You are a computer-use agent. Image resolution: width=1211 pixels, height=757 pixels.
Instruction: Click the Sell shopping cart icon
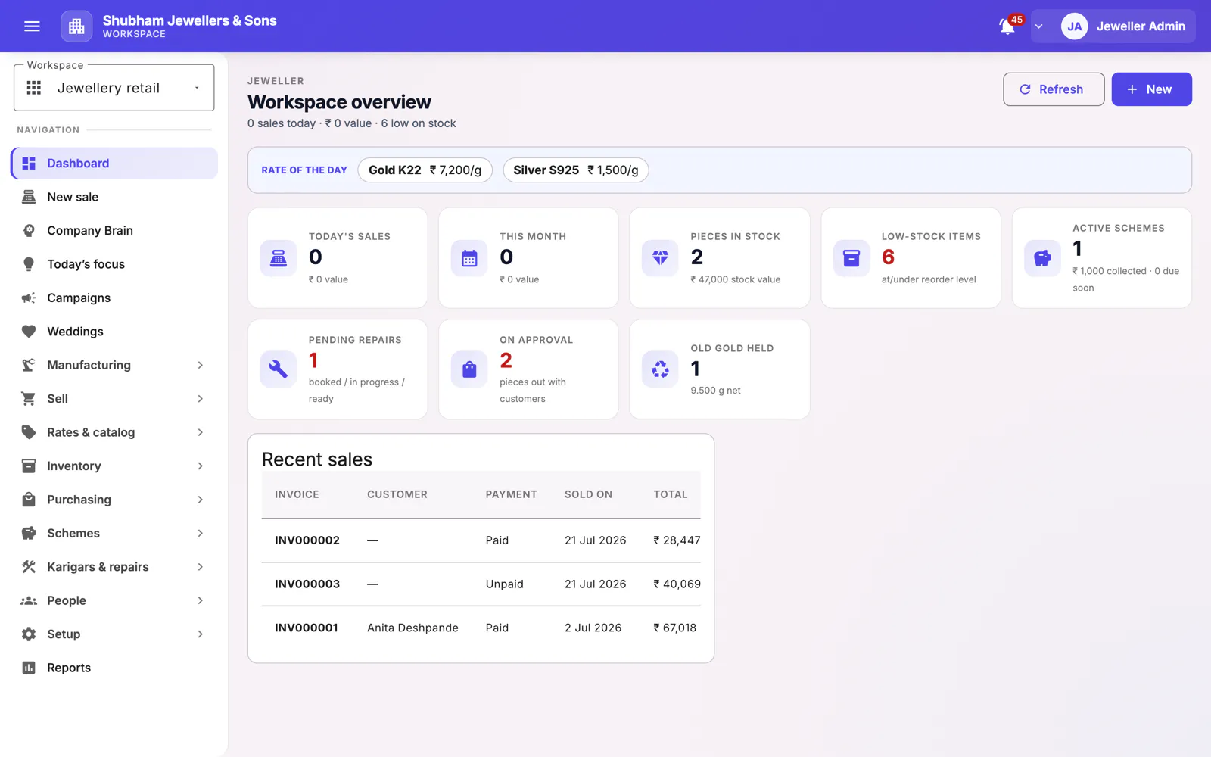[29, 399]
